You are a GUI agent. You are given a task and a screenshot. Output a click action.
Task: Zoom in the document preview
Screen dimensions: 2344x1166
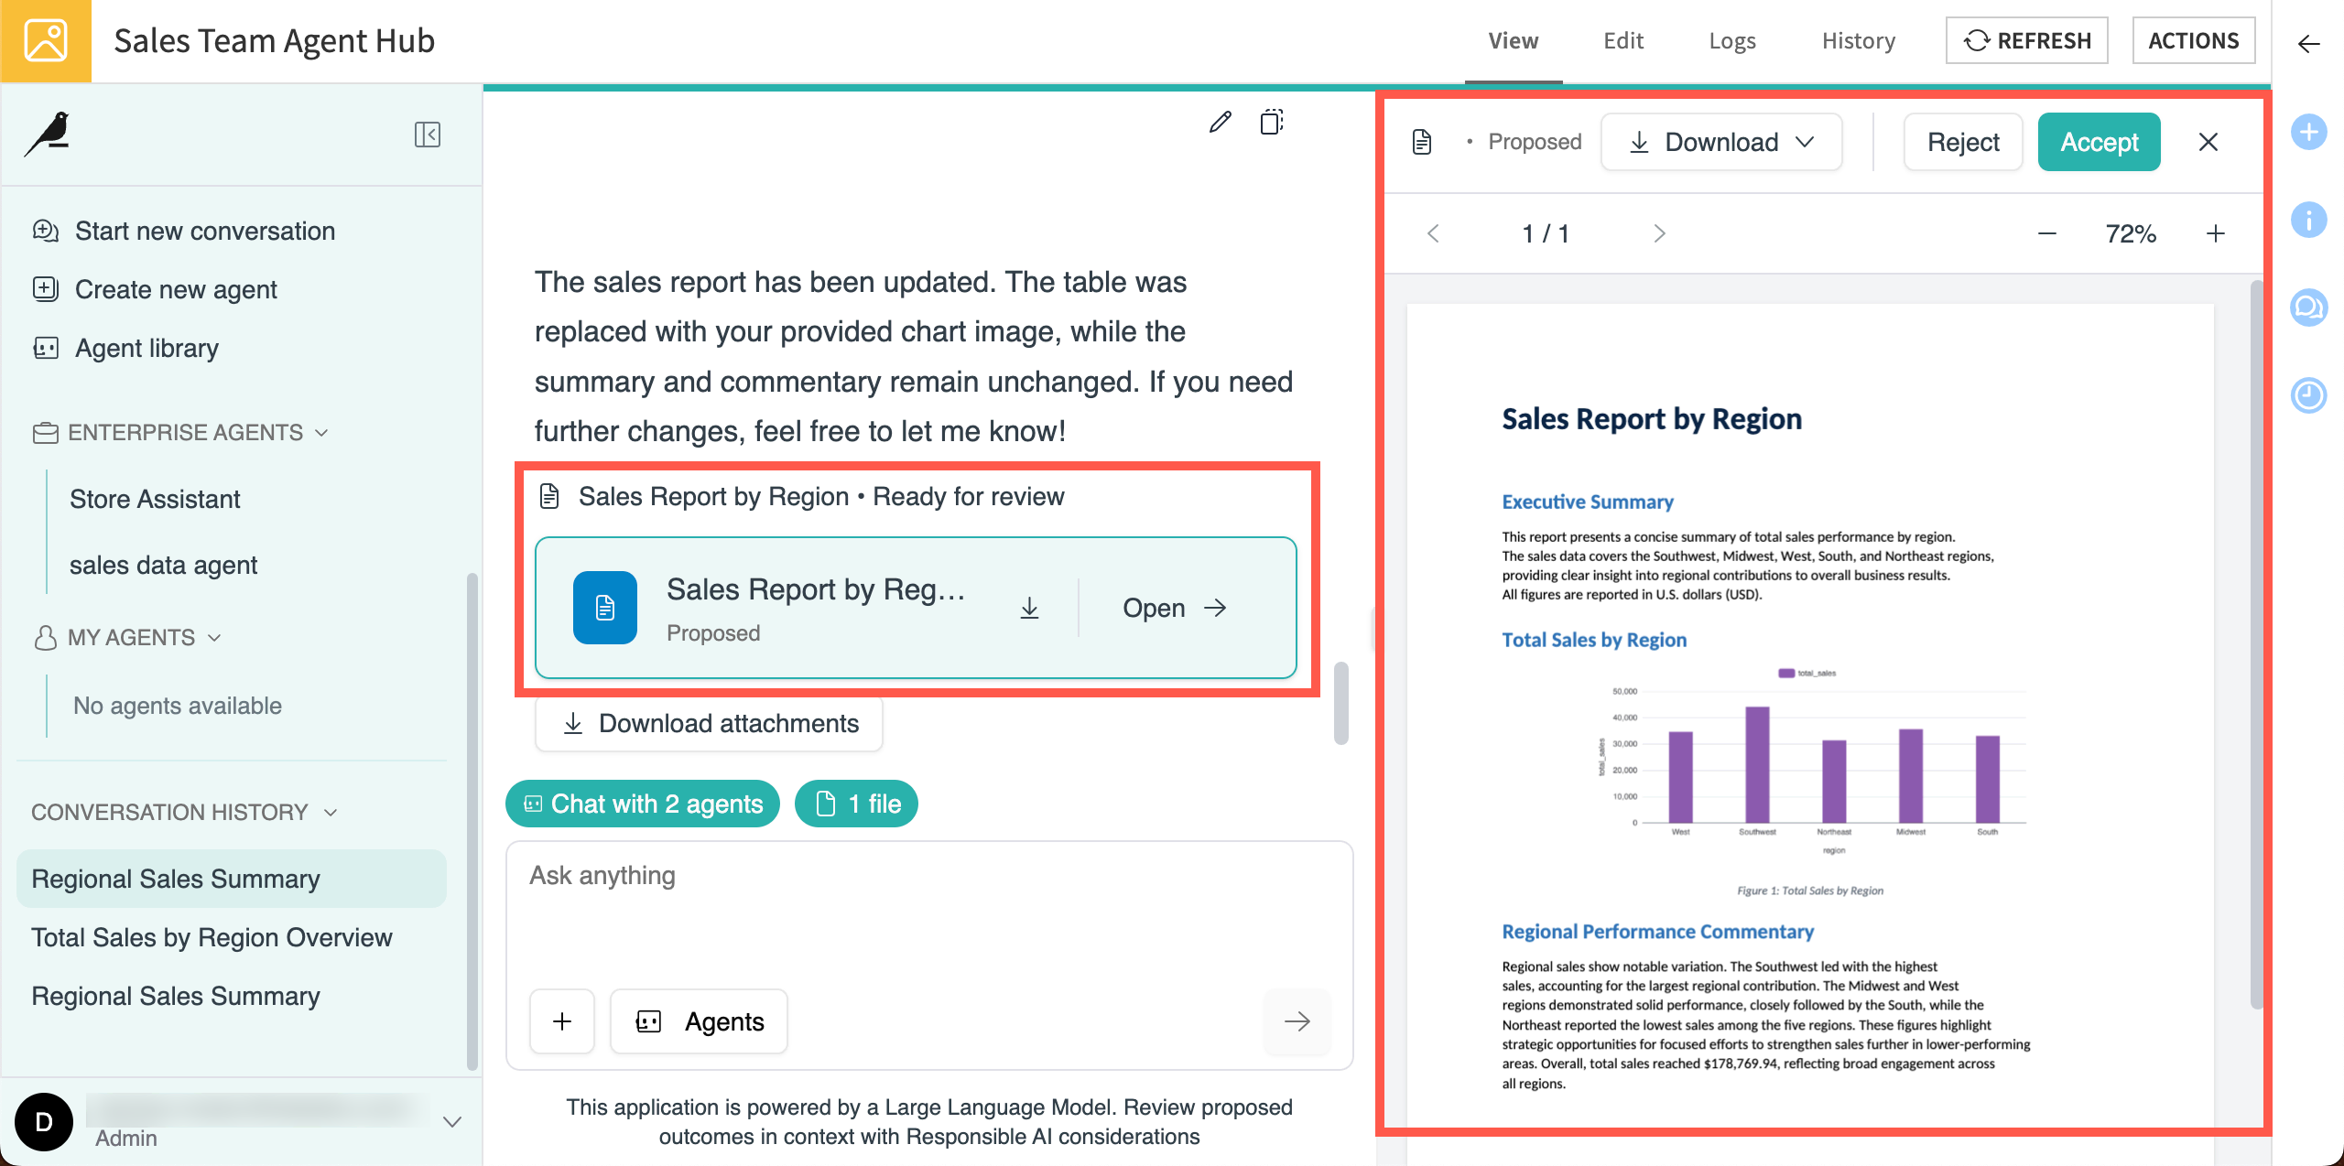click(2215, 233)
